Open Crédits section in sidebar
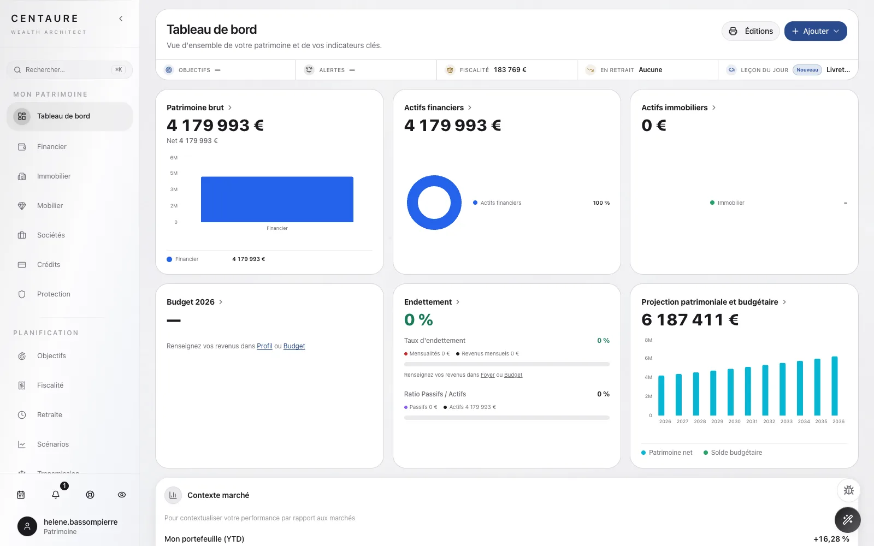874x546 pixels. [70, 265]
